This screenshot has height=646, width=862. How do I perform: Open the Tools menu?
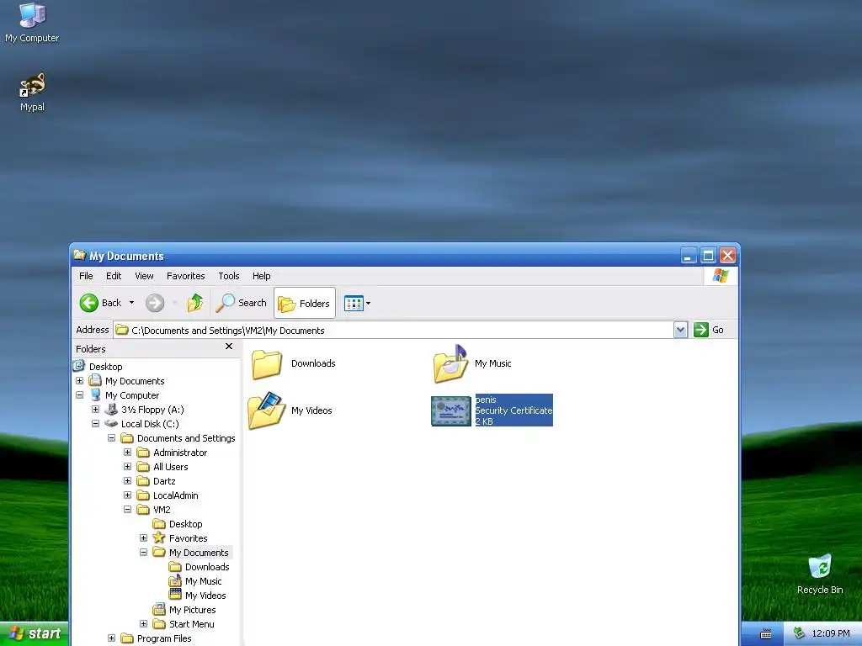tap(229, 276)
